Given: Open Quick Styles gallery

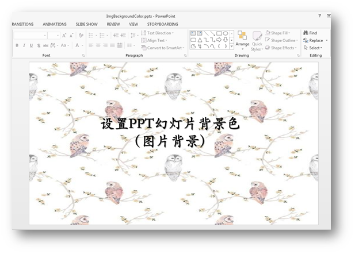Looking at the screenshot, I should [257, 41].
